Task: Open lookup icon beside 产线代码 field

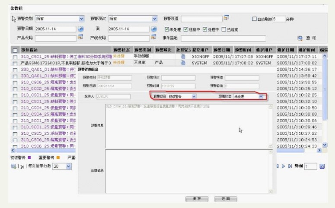Action: (153, 37)
